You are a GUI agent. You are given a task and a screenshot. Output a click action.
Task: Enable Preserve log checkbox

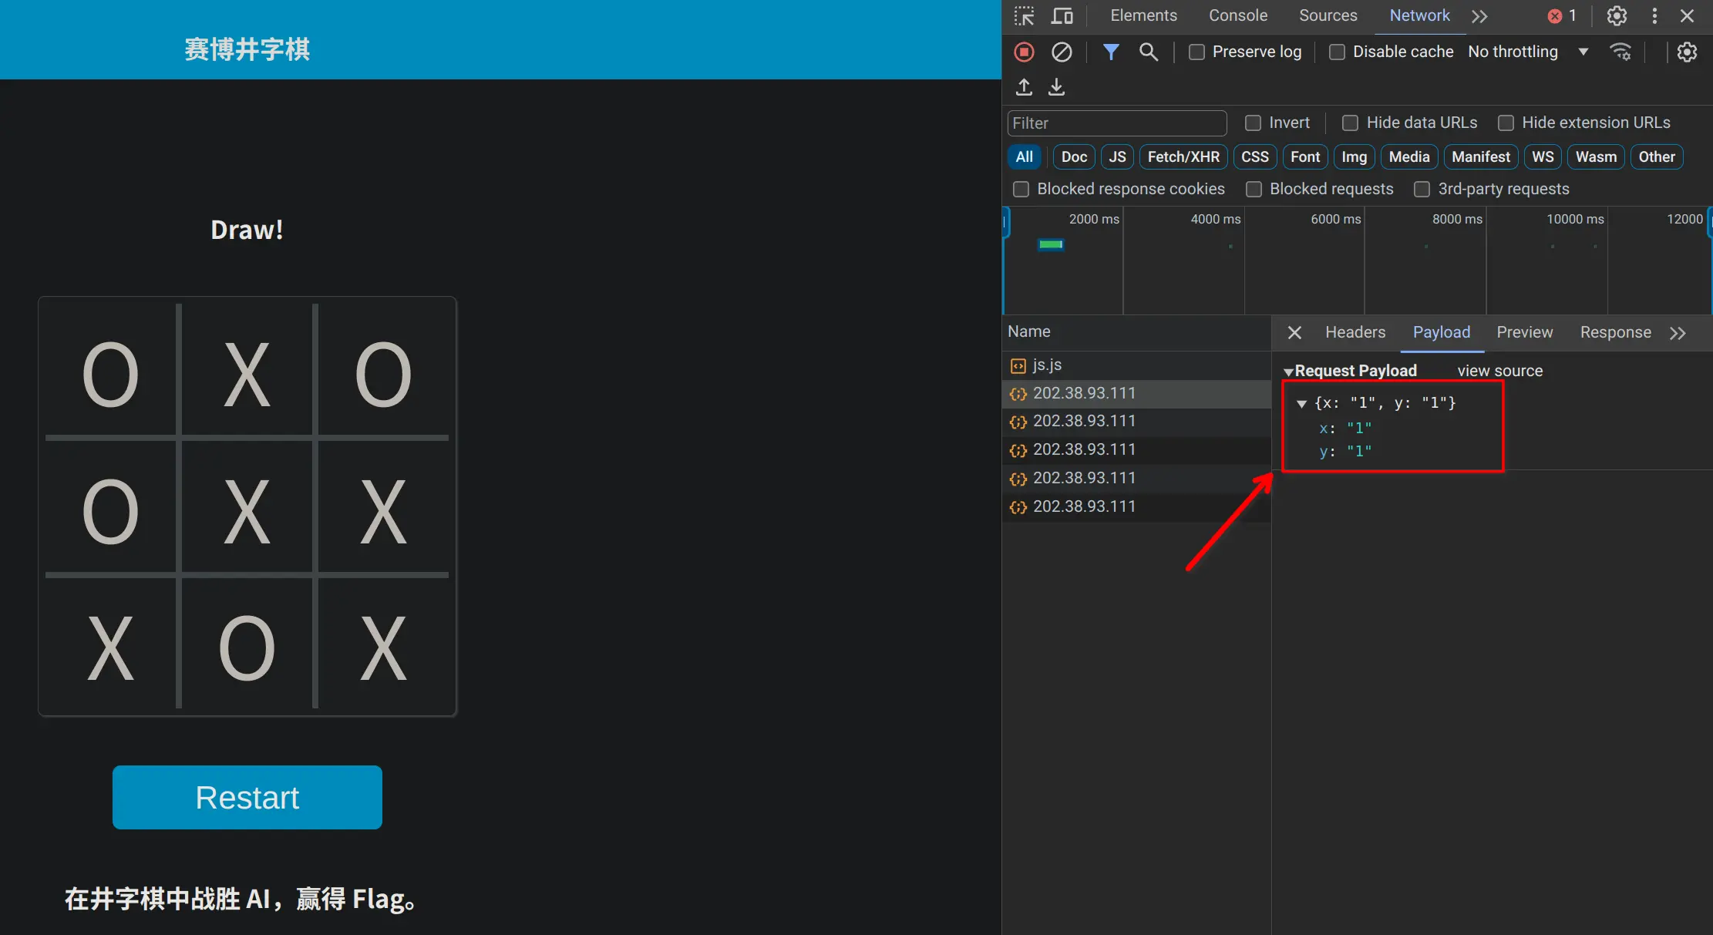pyautogui.click(x=1196, y=52)
